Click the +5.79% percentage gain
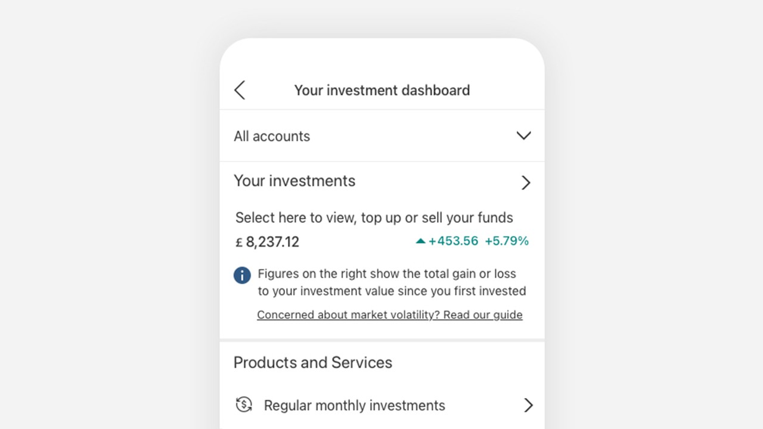The image size is (763, 429). [507, 241]
